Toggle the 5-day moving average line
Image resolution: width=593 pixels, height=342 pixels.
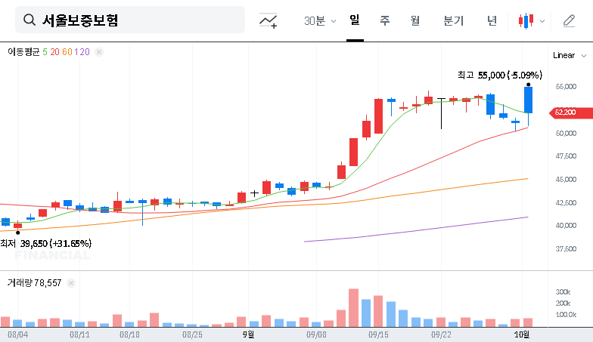pyautogui.click(x=45, y=52)
